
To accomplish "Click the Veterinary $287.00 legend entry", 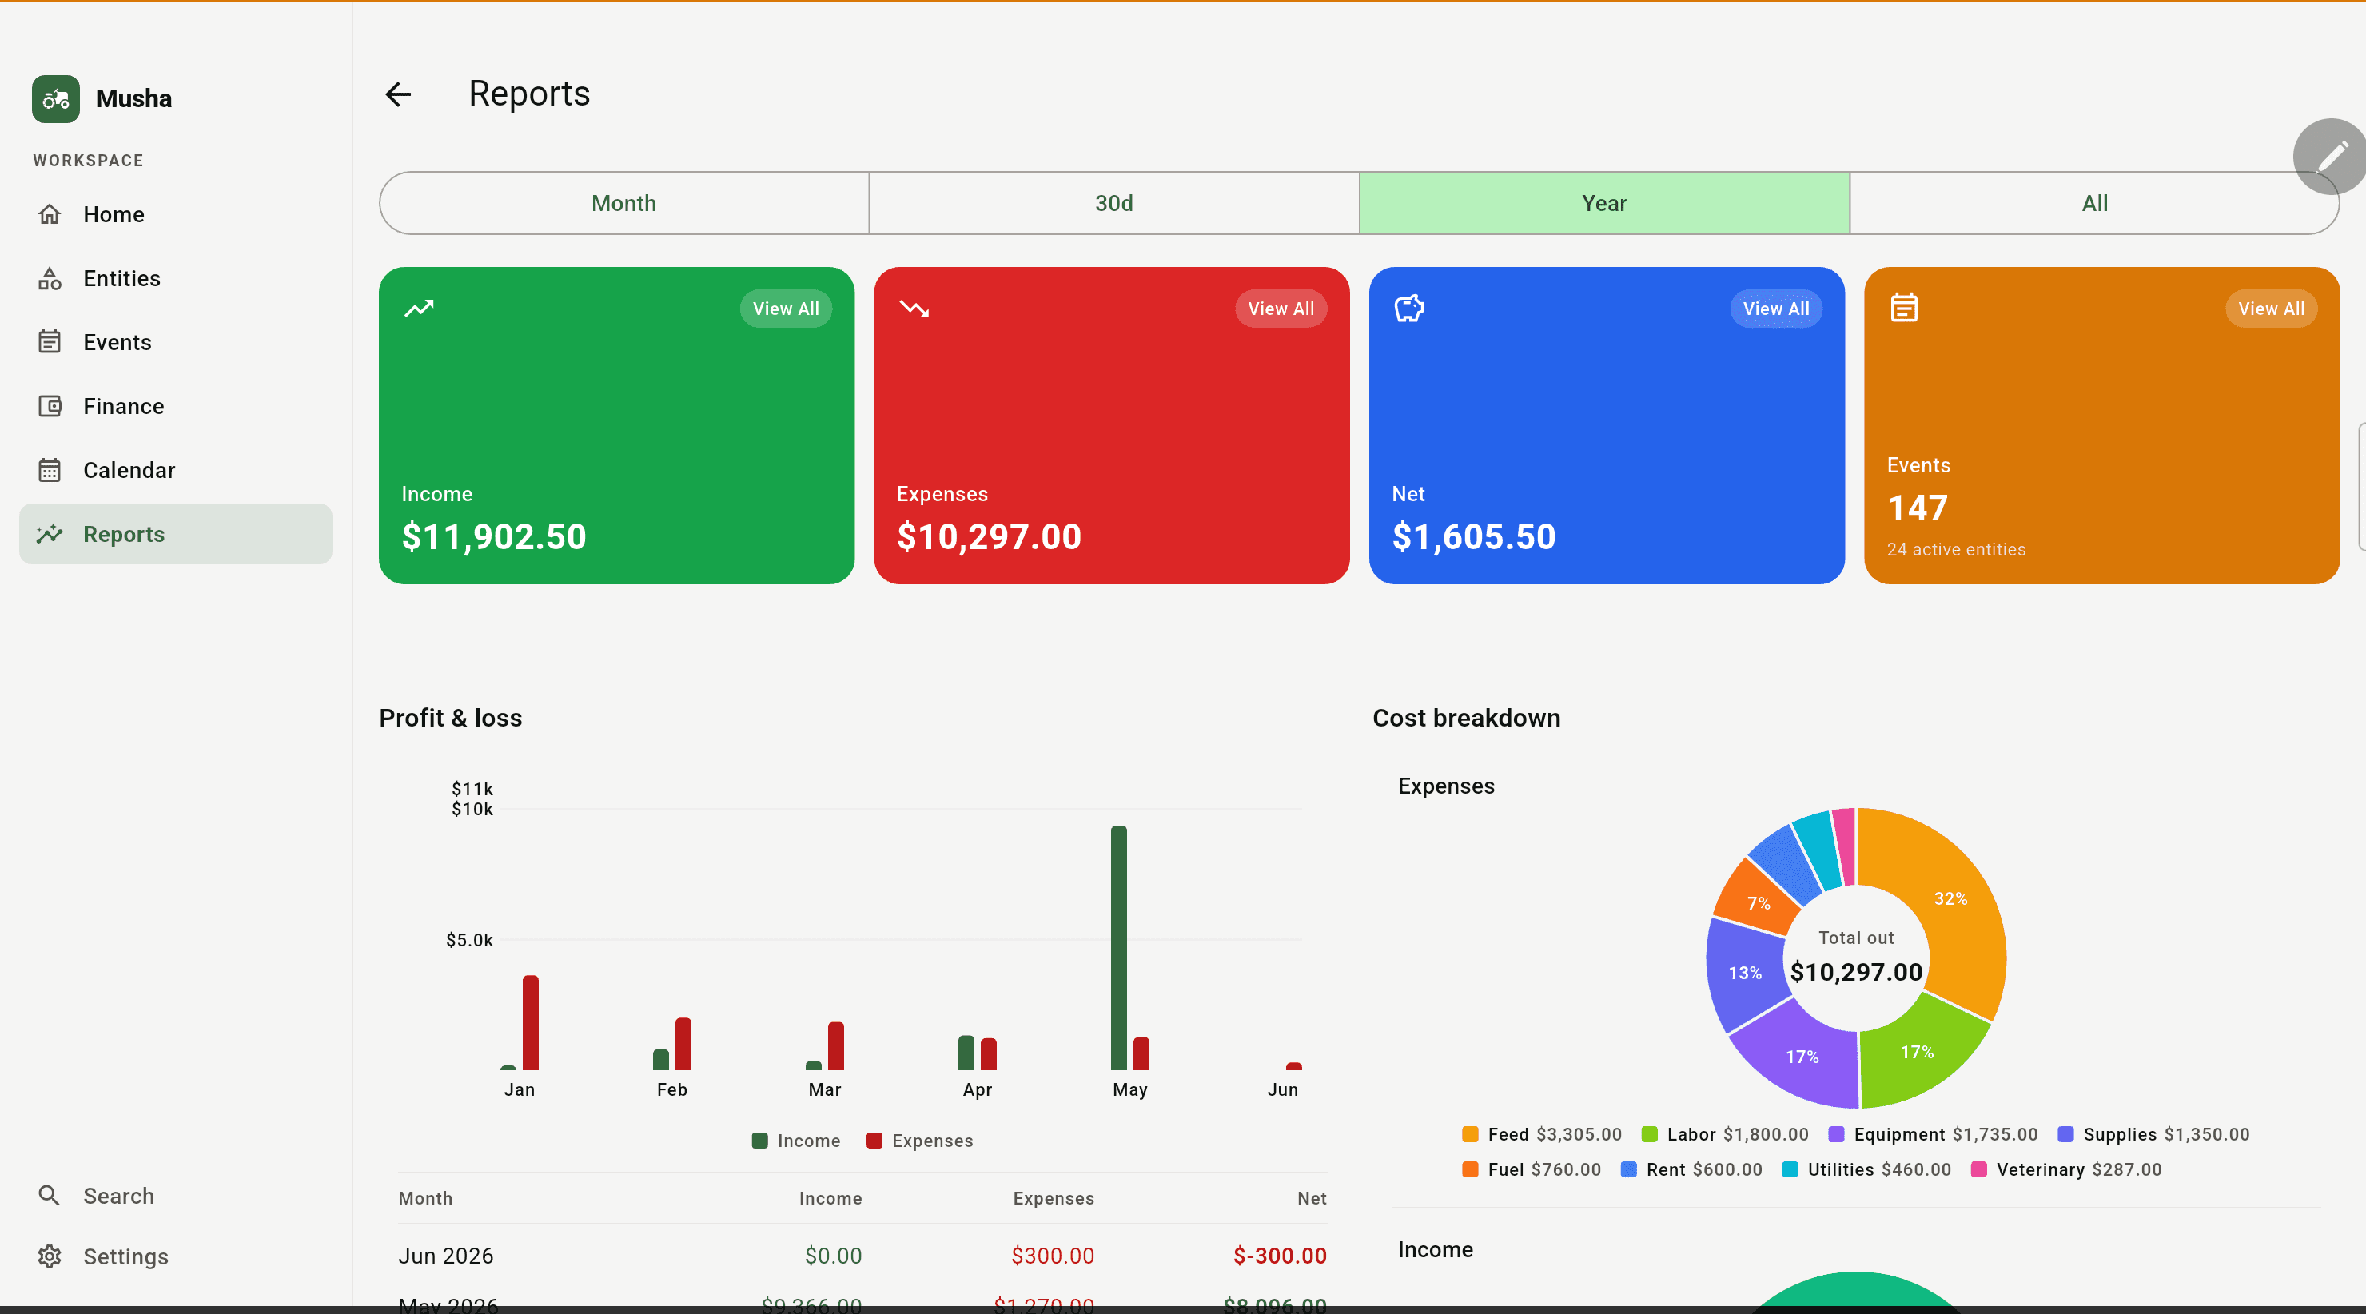I will click(2065, 1169).
